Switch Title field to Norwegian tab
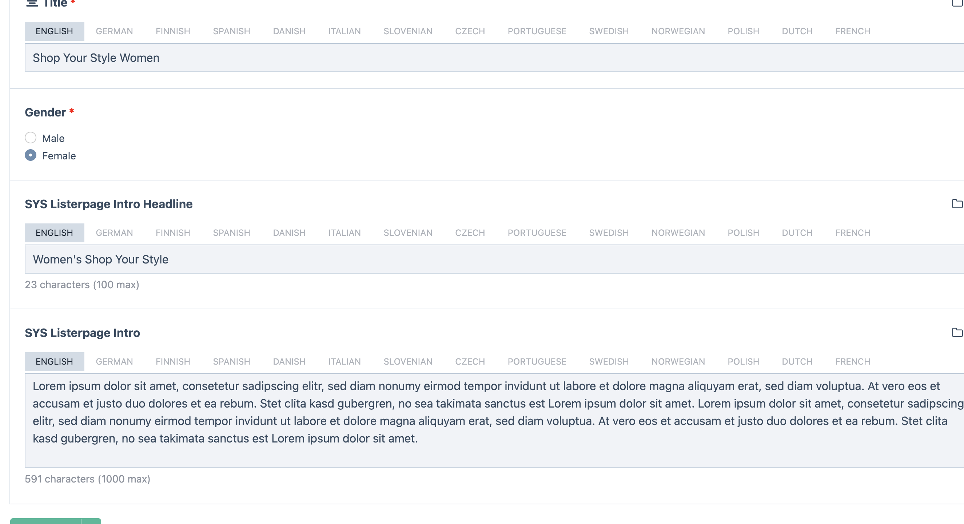964x524 pixels. coord(678,31)
